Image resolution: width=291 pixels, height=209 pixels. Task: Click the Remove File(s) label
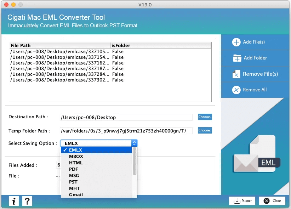pyautogui.click(x=261, y=74)
